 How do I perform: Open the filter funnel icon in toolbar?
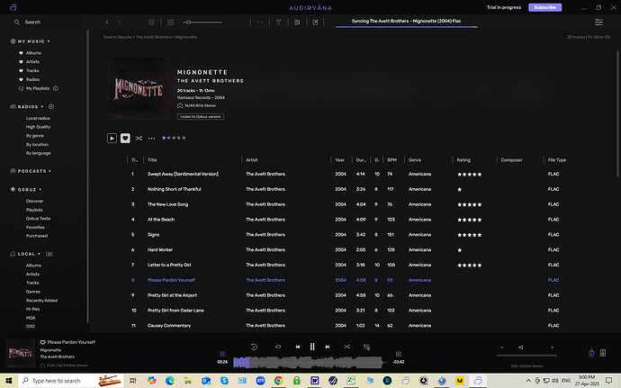point(278,23)
